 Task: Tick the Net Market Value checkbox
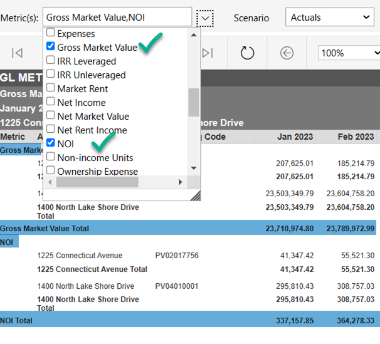(x=51, y=116)
